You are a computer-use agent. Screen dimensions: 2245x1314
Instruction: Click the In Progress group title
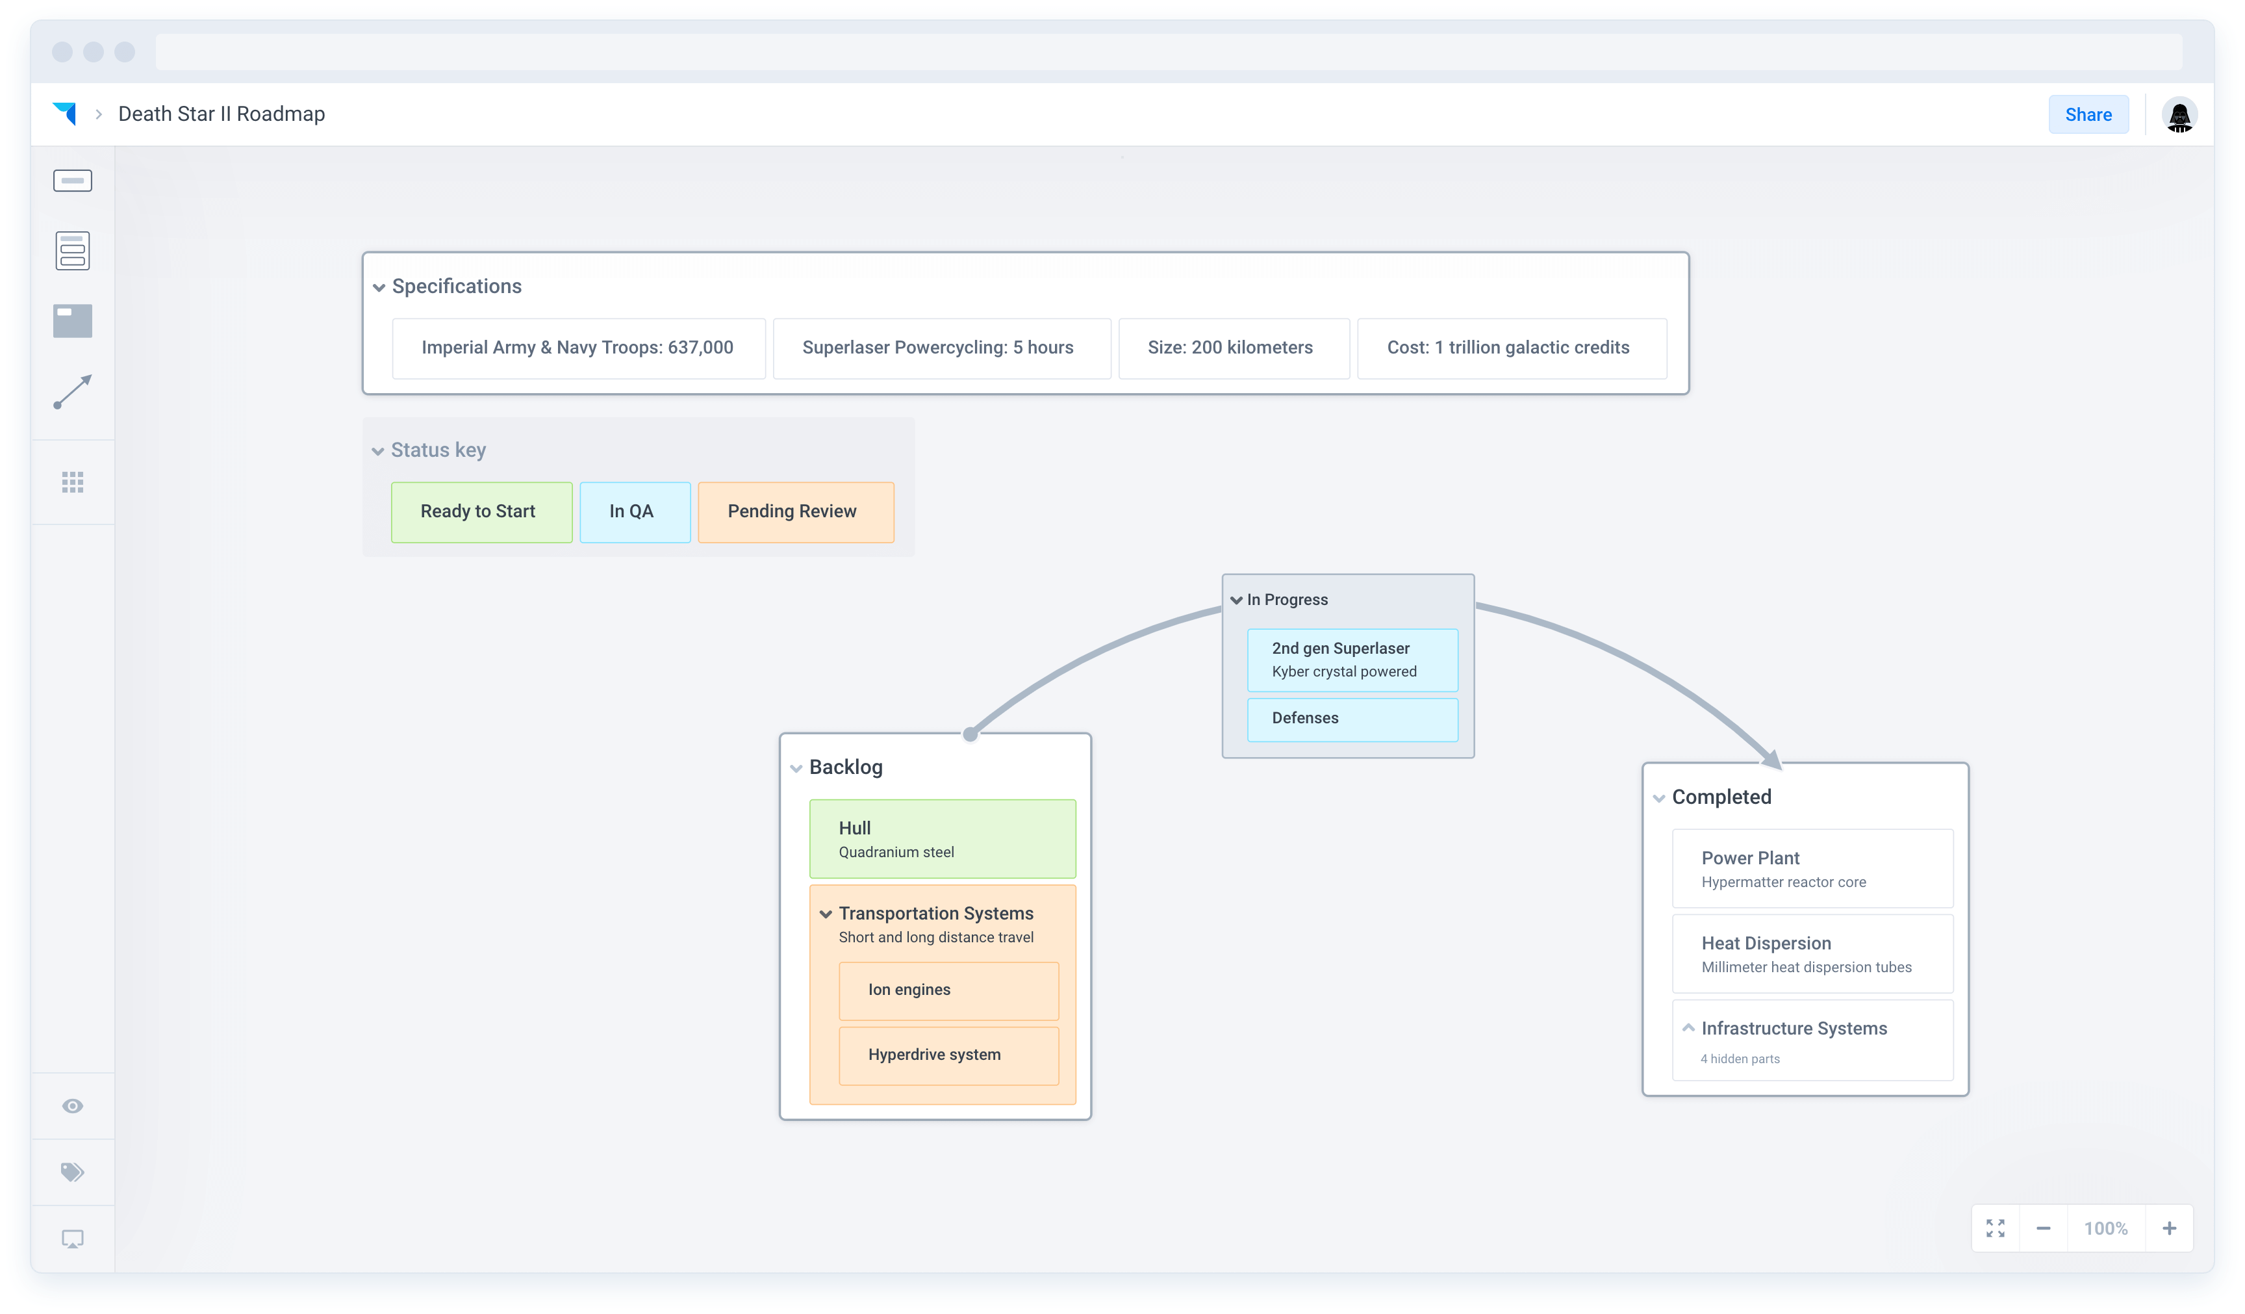pos(1286,600)
